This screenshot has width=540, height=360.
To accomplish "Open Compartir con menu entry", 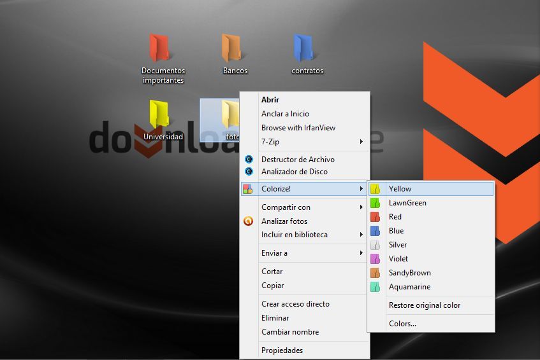I will pyautogui.click(x=305, y=207).
